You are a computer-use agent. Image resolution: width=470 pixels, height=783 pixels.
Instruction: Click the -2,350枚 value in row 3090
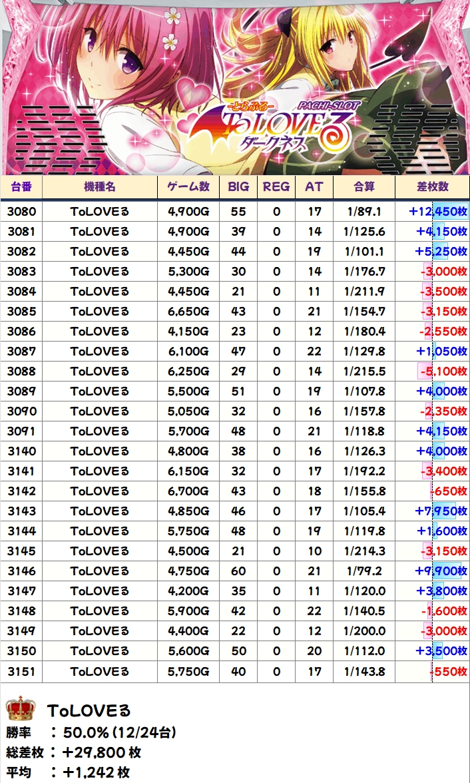point(444,411)
